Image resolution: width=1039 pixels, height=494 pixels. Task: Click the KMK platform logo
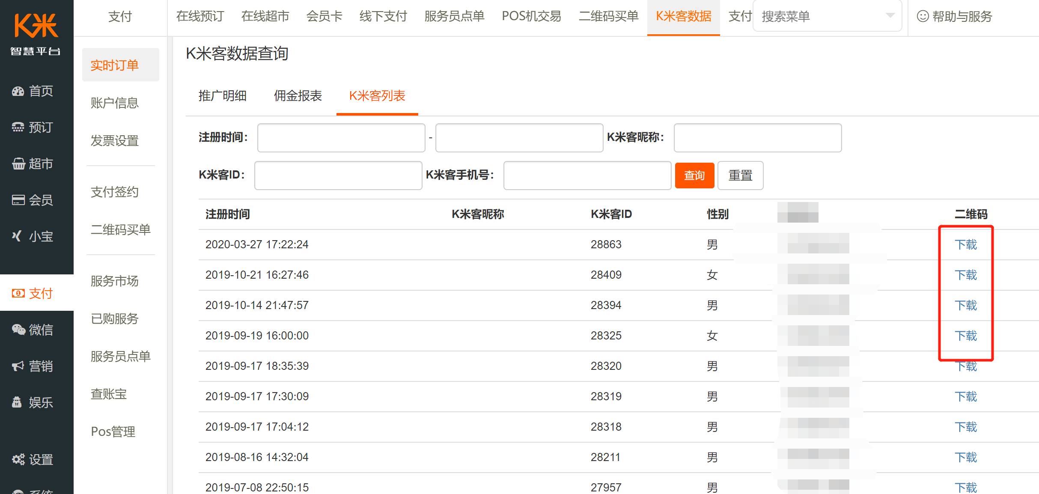pos(36,34)
